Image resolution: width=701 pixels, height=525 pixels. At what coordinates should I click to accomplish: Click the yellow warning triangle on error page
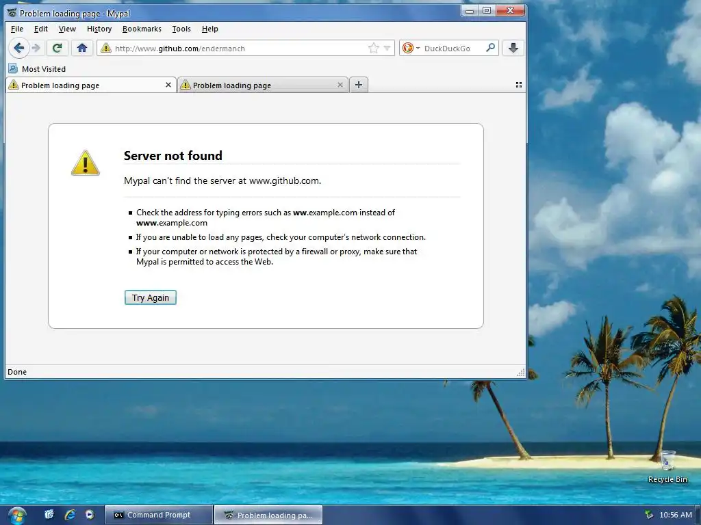click(x=86, y=163)
